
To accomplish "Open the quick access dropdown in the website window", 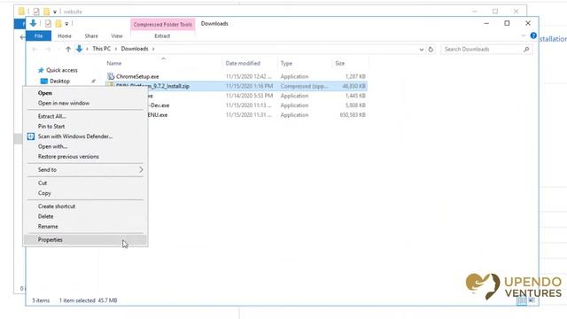I will click(x=55, y=12).
